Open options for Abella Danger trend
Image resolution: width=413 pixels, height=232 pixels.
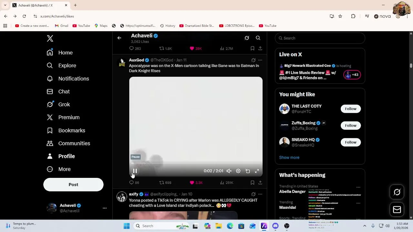(x=358, y=187)
